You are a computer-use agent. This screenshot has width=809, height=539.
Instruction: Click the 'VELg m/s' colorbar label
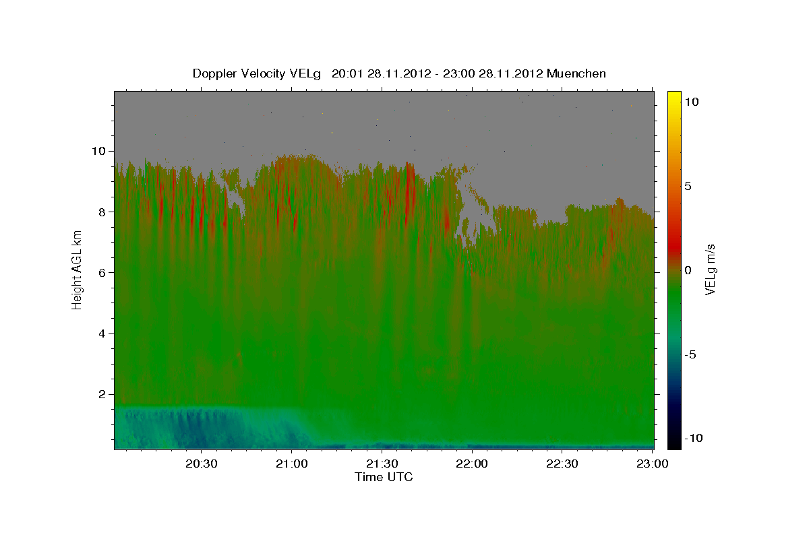pos(710,269)
